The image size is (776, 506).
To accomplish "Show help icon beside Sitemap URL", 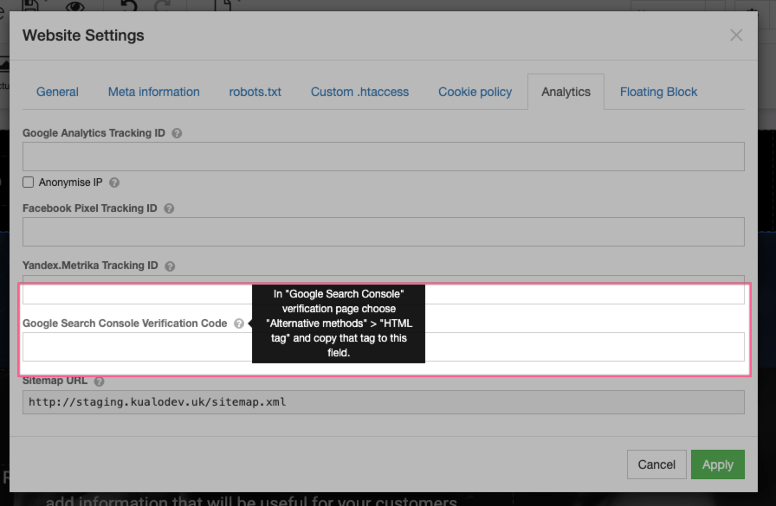I will (99, 381).
